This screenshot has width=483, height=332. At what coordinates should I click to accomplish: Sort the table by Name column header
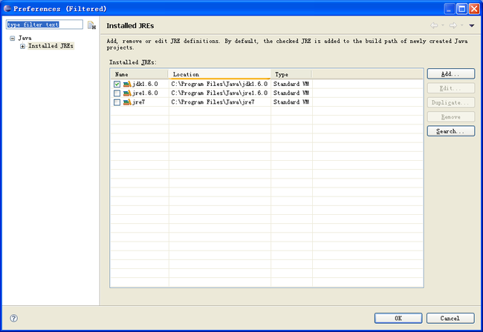(x=139, y=74)
